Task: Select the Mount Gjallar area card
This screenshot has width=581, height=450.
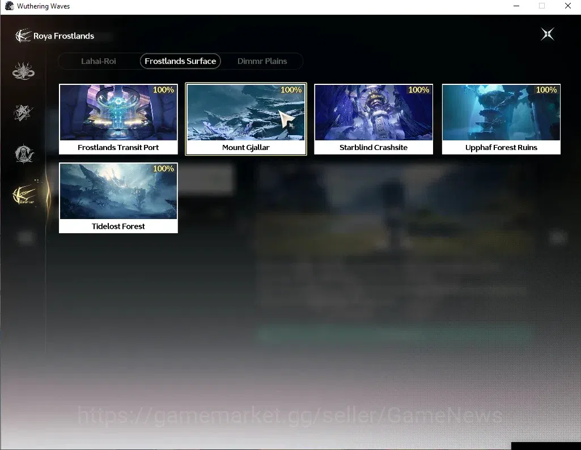Action: 246,119
